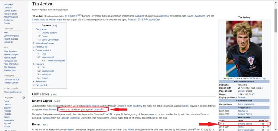Viewport: 278px width, 131px height.
Task: Click the Donate link
Action: coord(7,23)
